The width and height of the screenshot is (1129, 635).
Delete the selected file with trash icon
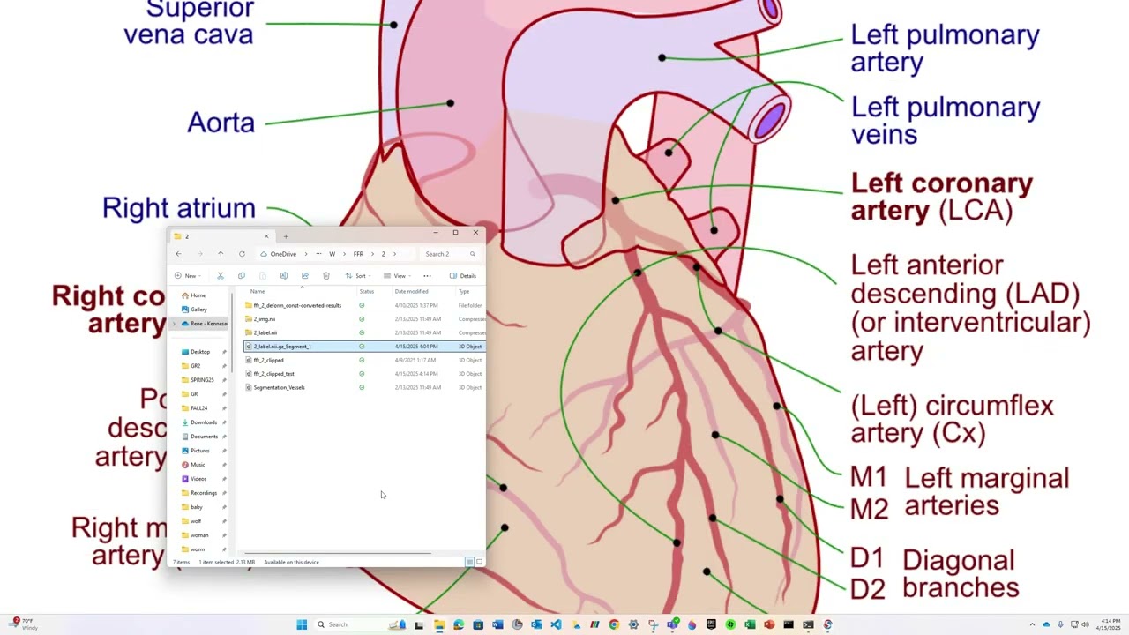coord(326,276)
